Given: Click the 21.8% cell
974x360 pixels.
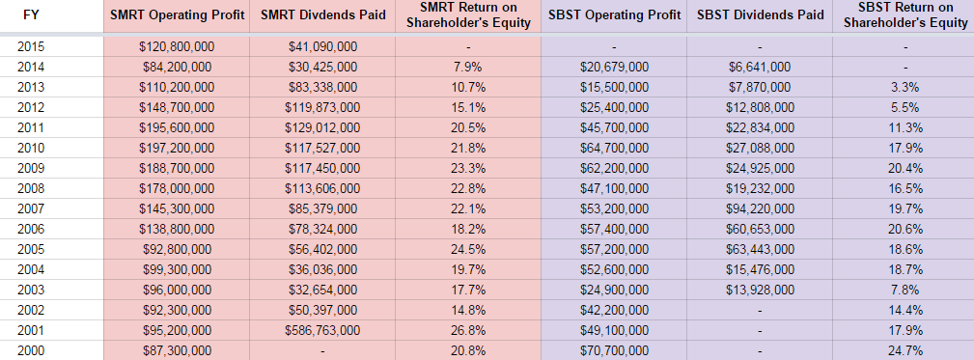Looking at the screenshot, I should 468,149.
